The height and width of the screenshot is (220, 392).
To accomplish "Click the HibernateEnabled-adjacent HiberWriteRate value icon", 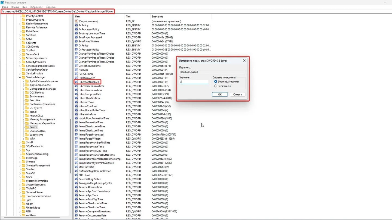I will point(76,114).
